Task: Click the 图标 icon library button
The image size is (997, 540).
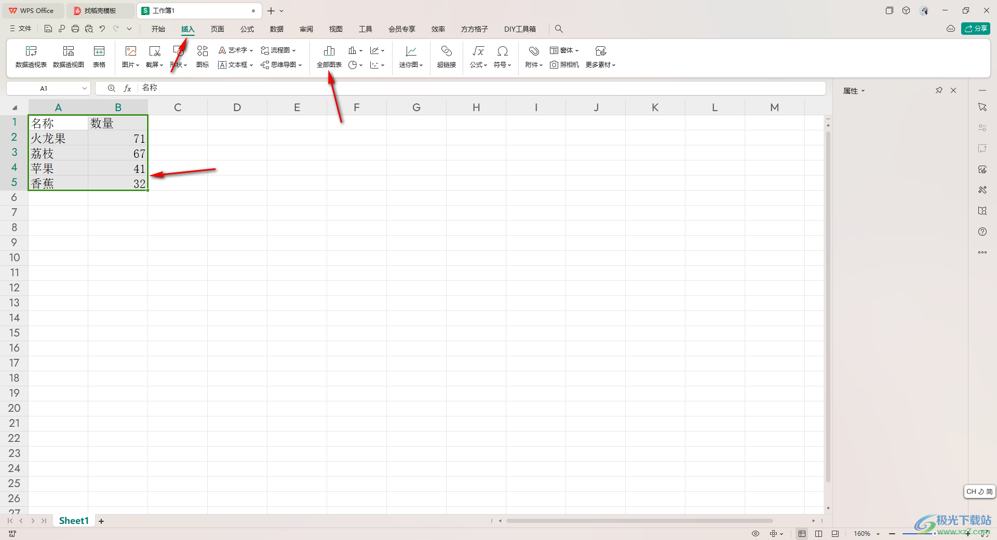Action: click(203, 57)
